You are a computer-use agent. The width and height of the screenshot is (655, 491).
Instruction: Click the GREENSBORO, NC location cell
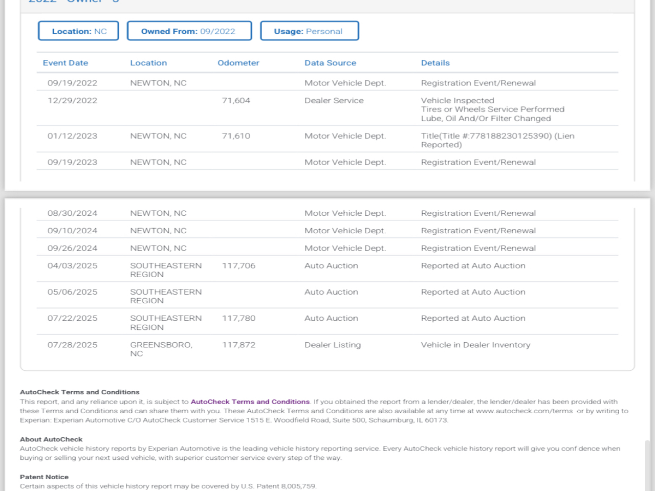[161, 349]
